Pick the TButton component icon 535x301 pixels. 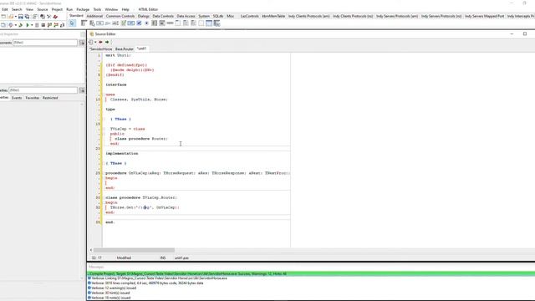(99, 23)
